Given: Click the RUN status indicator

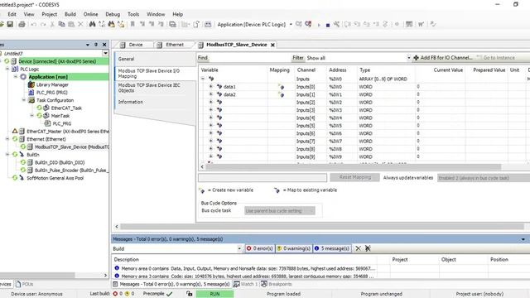Looking at the screenshot, I should [x=214, y=294].
